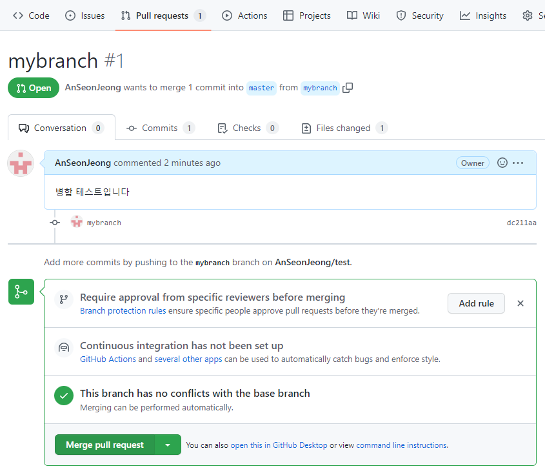
Task: Open the Issues tab
Action: pyautogui.click(x=84, y=15)
